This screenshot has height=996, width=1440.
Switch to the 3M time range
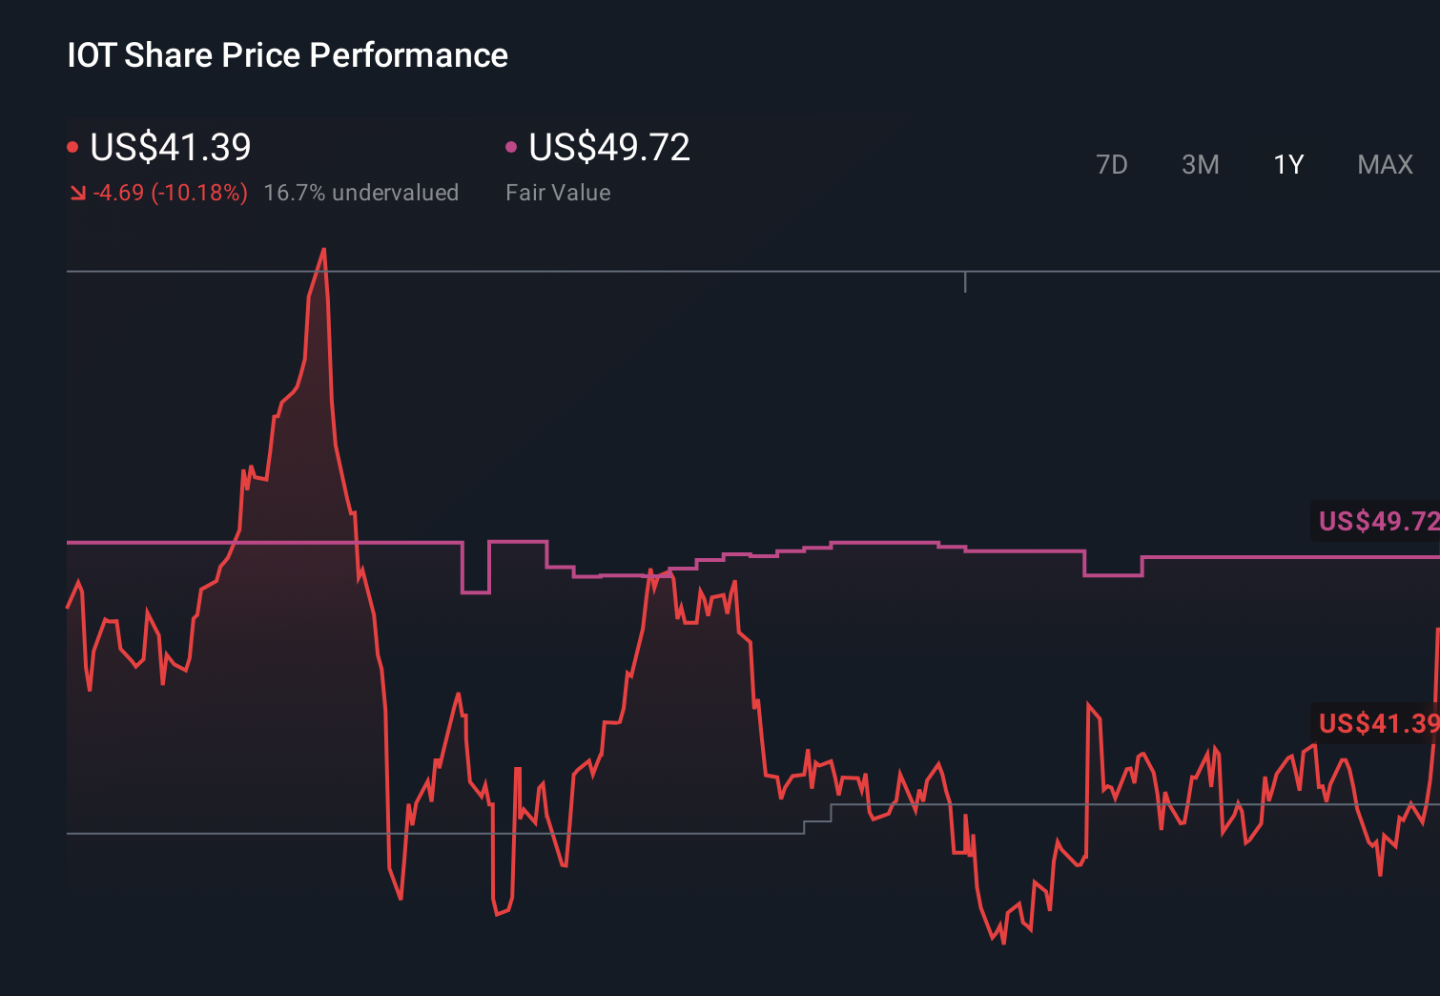coord(1200,164)
